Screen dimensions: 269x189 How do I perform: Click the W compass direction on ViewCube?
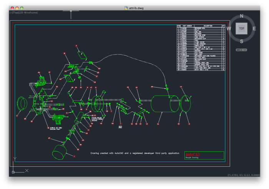tap(229, 28)
